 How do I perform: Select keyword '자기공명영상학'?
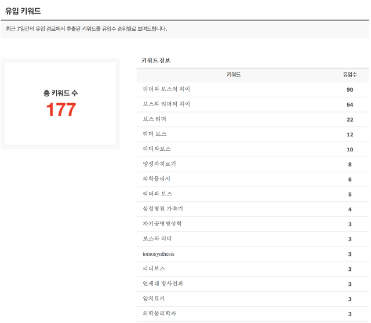tap(162, 224)
